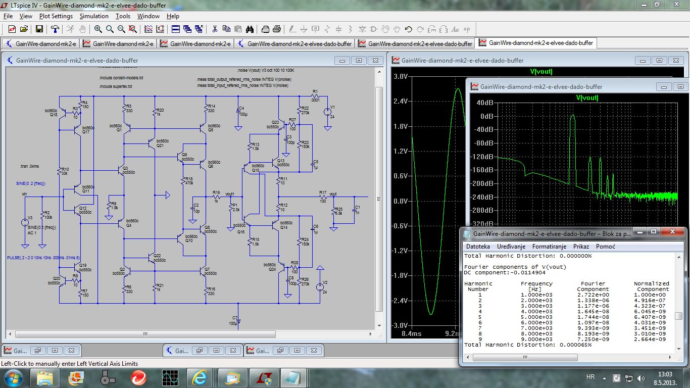This screenshot has width=690, height=388.
Task: Click the Windows Start button
Action: [x=13, y=377]
